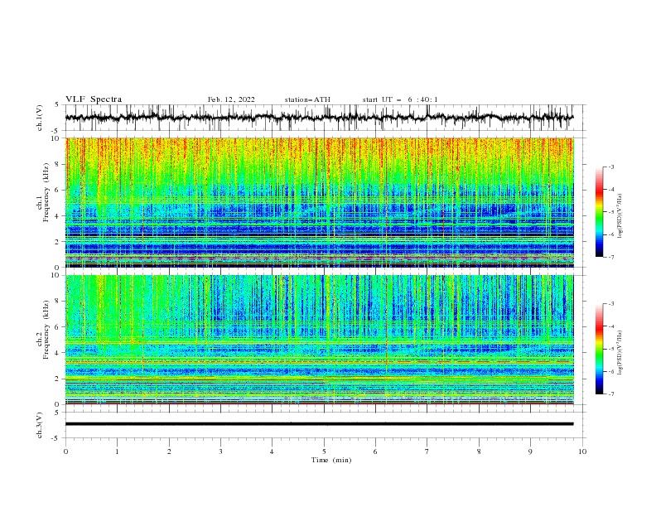Click the 'VLF Spectra' title text
The height and width of the screenshot is (507, 656).
point(94,99)
